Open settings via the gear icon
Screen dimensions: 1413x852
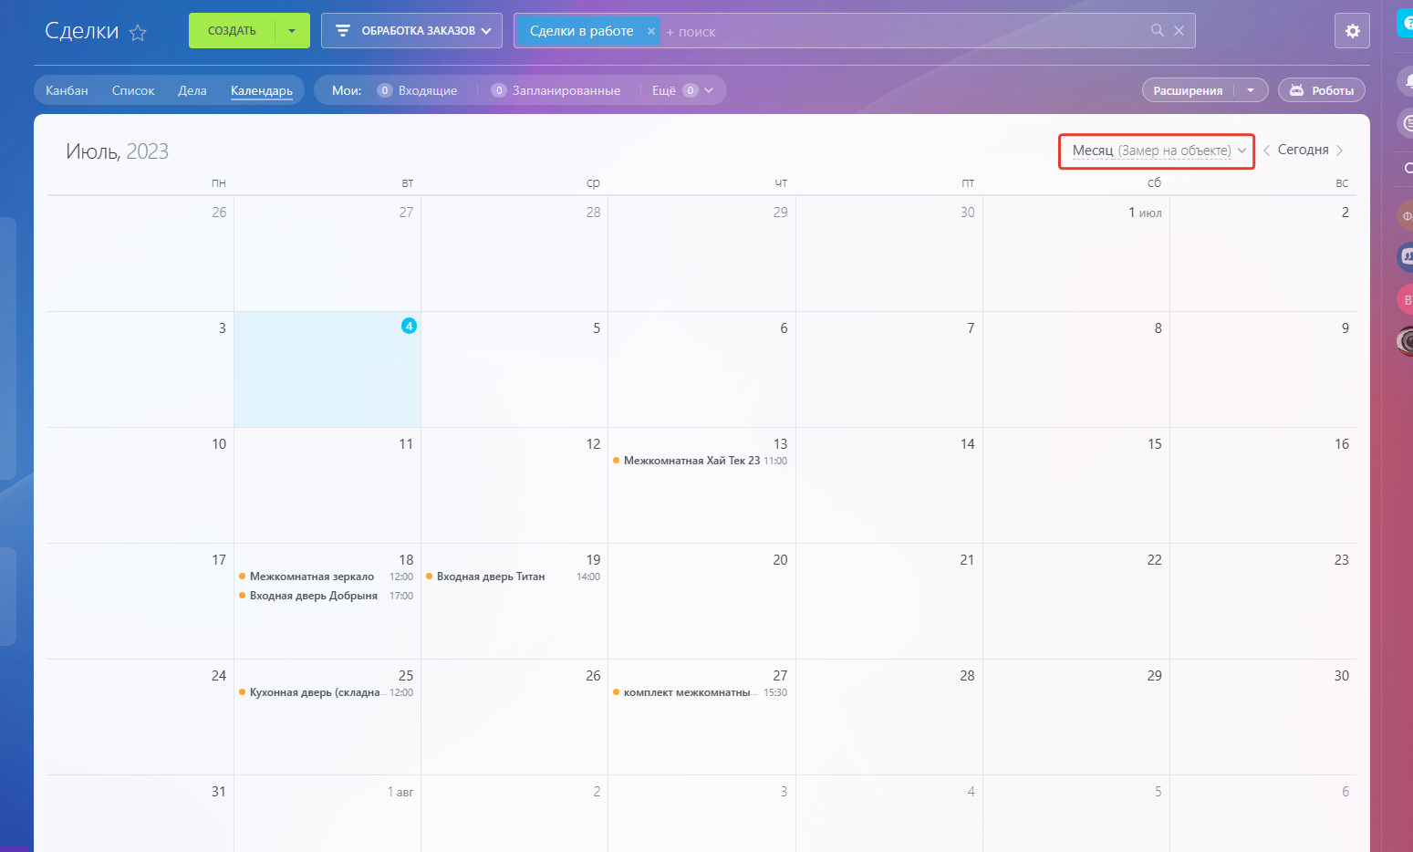1352,31
